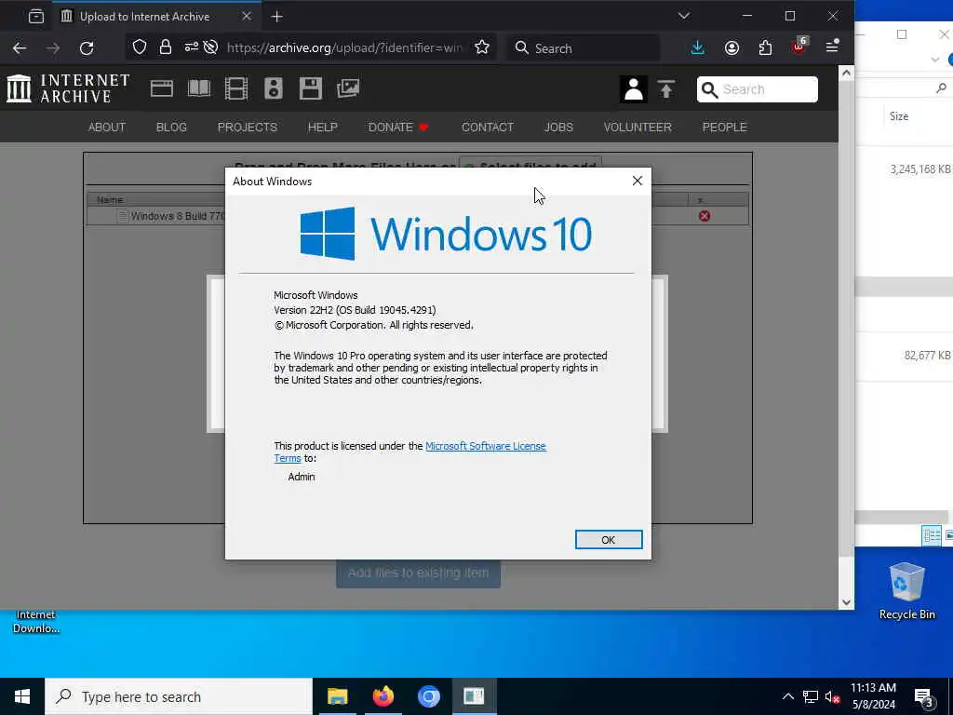Expand the Explorer ribbon chevron

[x=934, y=60]
